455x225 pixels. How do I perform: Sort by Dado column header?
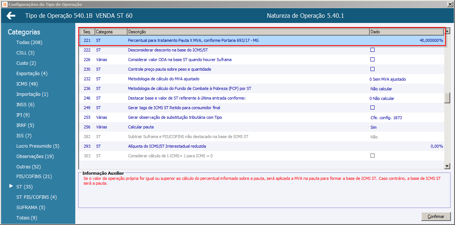(x=406, y=32)
